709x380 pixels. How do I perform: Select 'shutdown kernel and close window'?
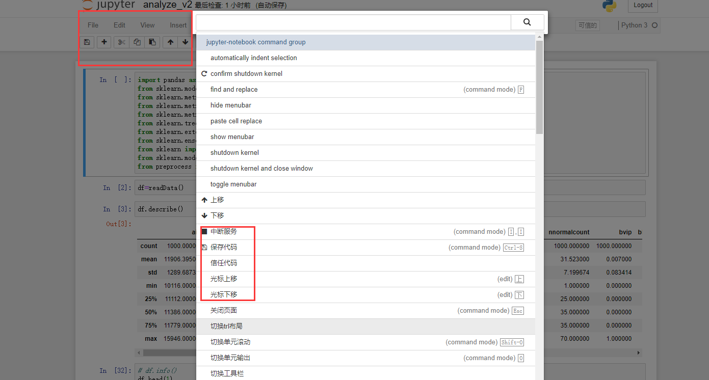click(x=366, y=169)
